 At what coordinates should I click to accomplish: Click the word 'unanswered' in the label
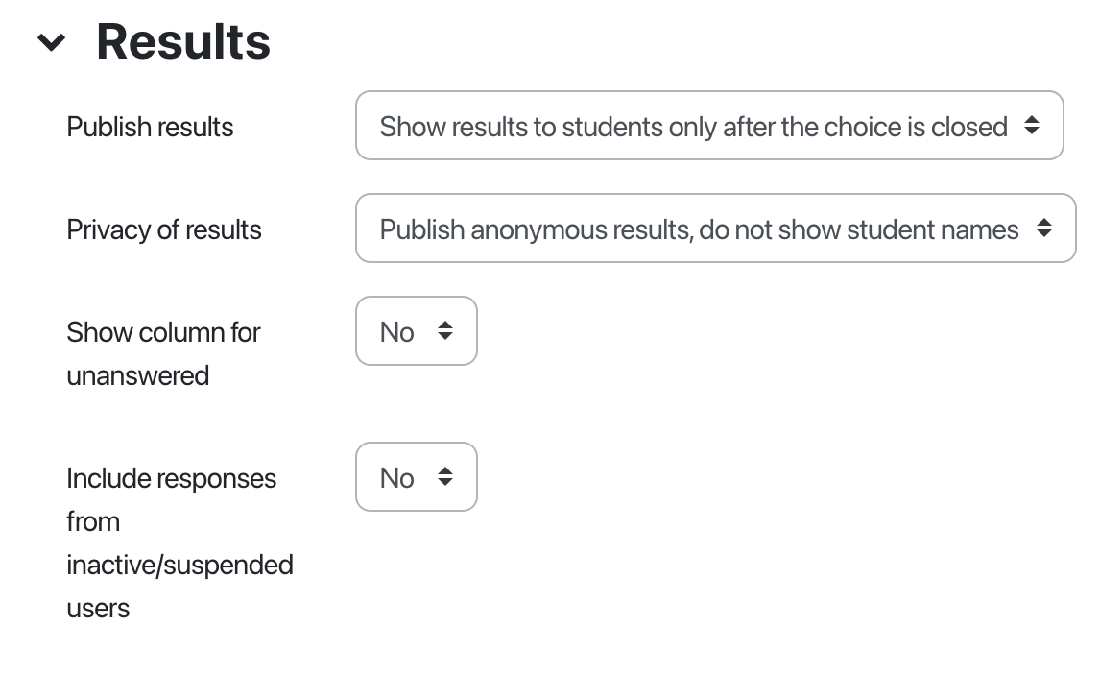pos(137,375)
